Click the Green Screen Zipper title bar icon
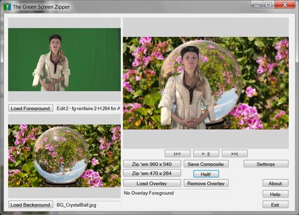299x215 pixels. pyautogui.click(x=7, y=7)
